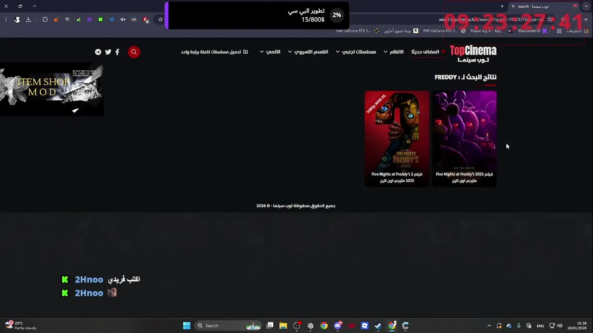Open the Chrome downloads icon

tap(28, 19)
